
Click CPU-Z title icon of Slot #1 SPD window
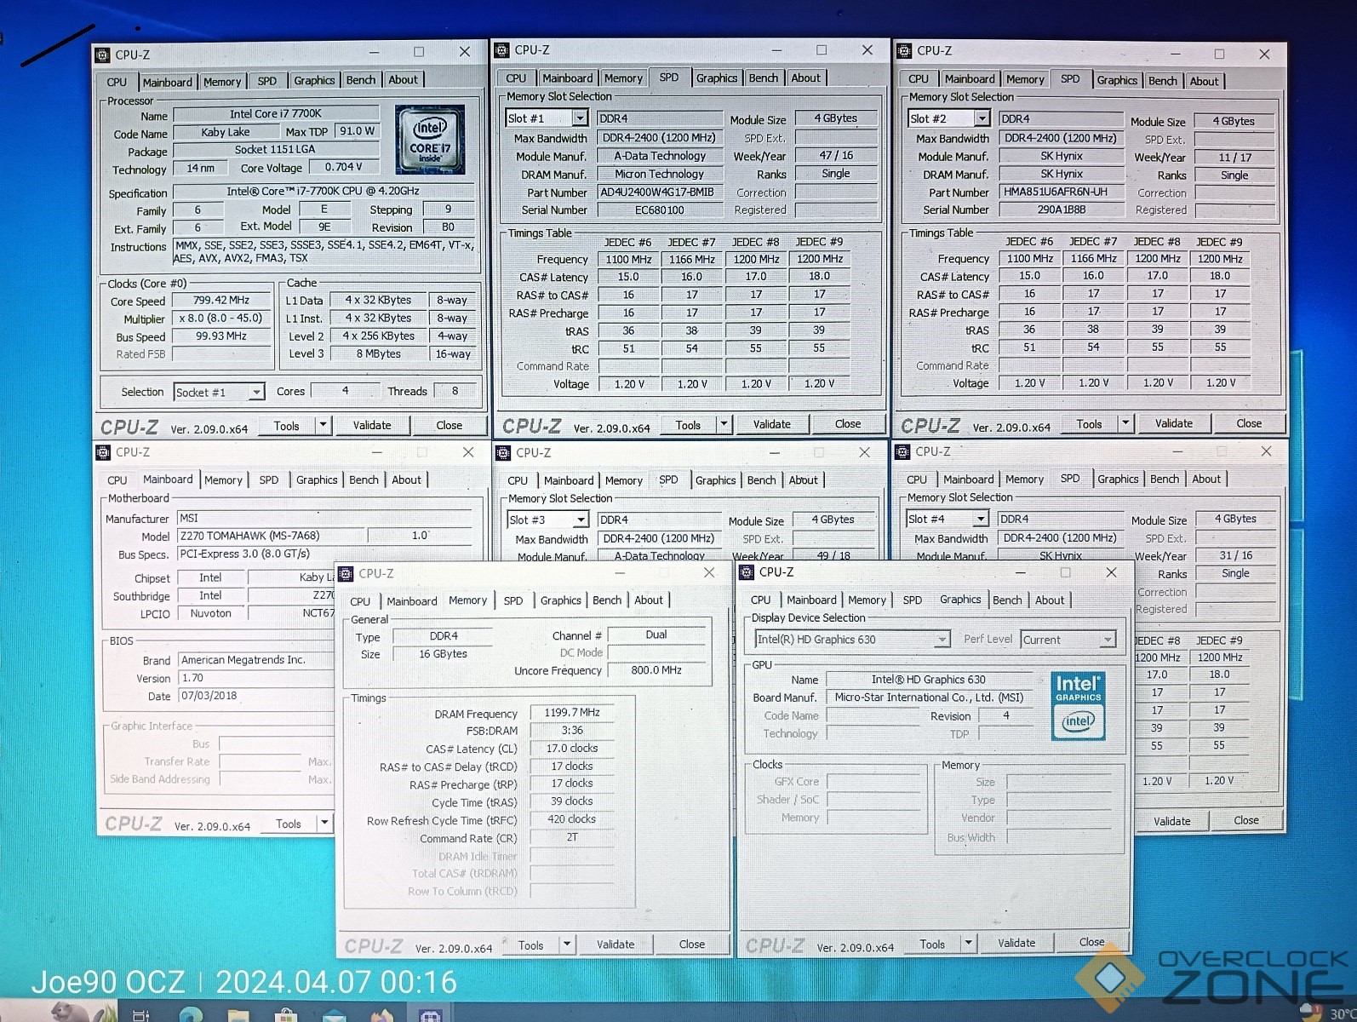pyautogui.click(x=502, y=50)
